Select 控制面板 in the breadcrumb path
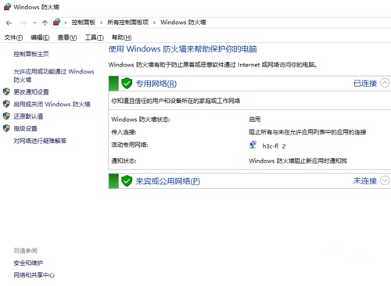Viewport: 391px width, 286px height. click(84, 23)
